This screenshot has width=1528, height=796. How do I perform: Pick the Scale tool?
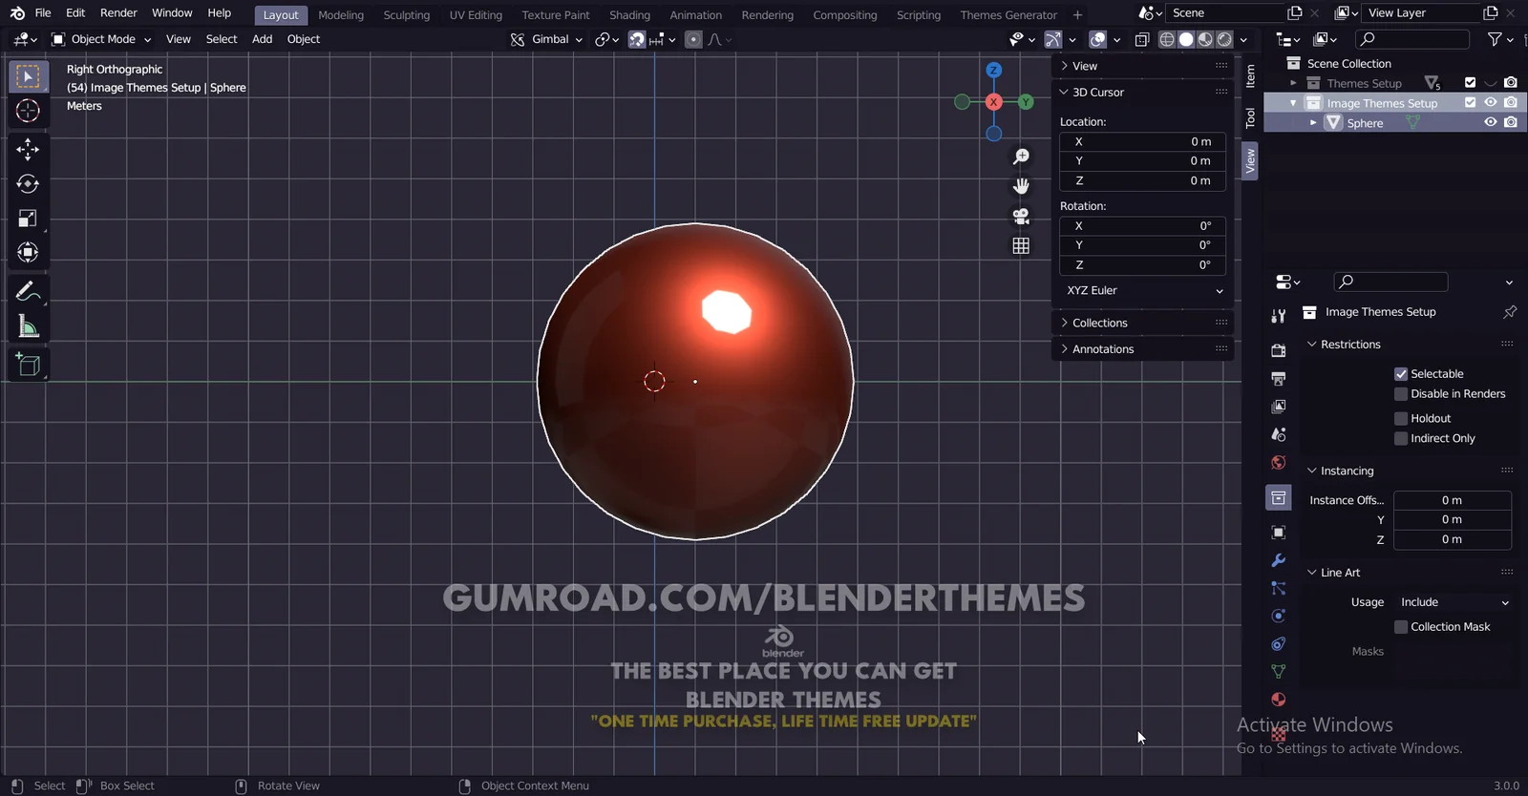pos(28,219)
